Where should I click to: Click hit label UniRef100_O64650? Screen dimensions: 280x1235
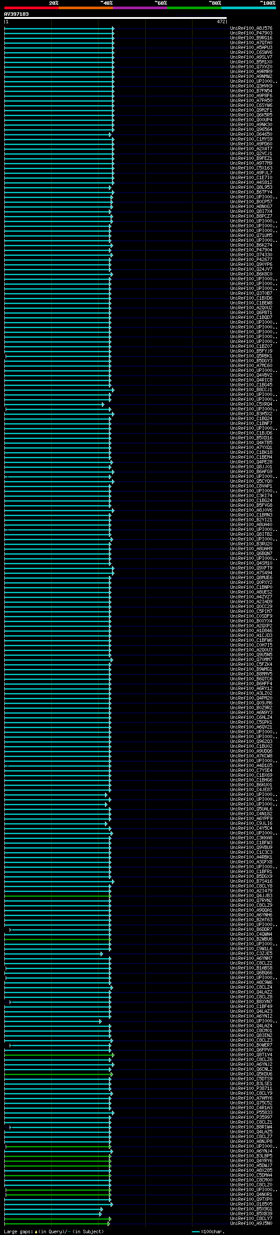251,134
